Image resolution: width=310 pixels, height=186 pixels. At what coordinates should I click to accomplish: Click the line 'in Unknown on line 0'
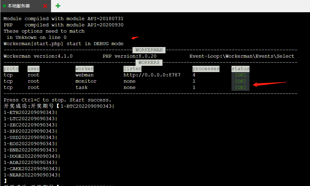pos(37,38)
